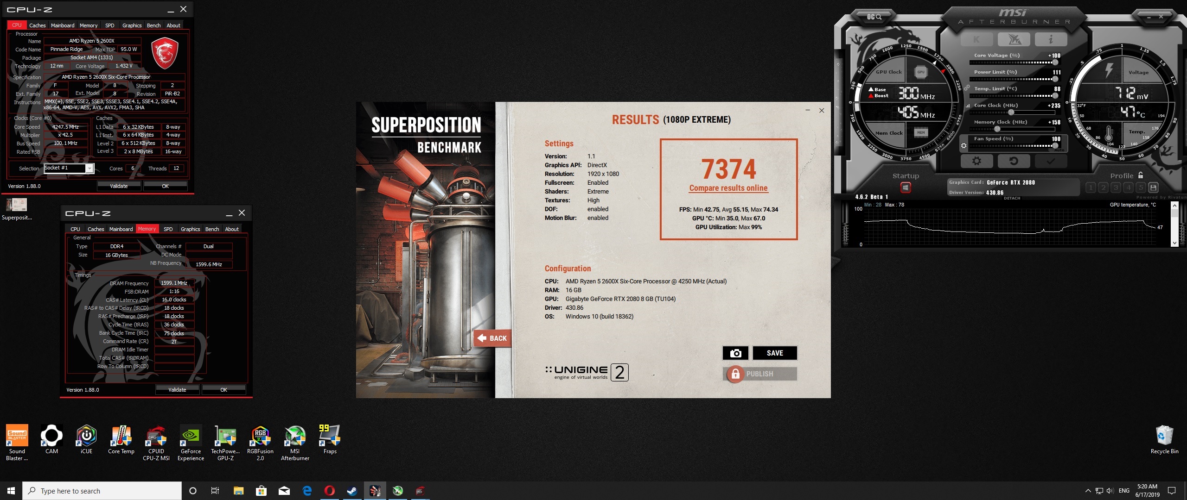
Task: Switch to SPD tab in lower CPU-Z window
Action: pyautogui.click(x=168, y=229)
